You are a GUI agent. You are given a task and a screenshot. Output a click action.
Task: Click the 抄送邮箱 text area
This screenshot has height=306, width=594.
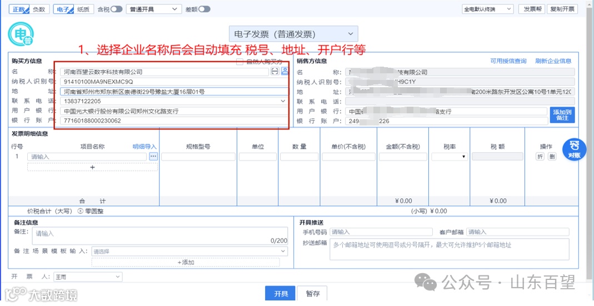click(450, 249)
